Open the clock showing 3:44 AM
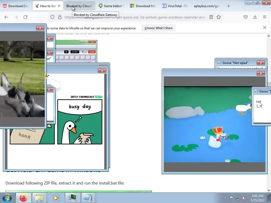The height and width of the screenshot is (203, 271). 258,198
